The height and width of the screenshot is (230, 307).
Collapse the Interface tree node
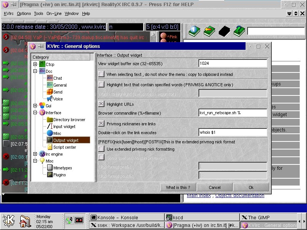tap(35, 113)
